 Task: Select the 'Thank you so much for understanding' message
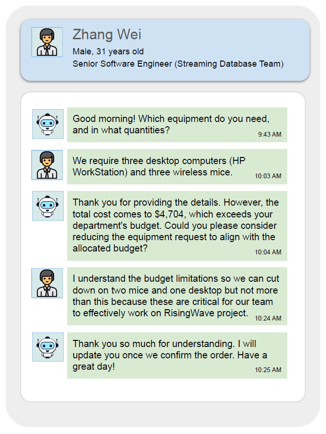click(x=164, y=355)
